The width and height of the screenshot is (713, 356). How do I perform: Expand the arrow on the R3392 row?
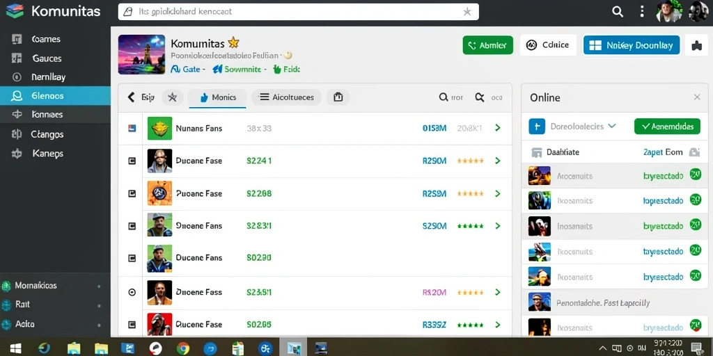tap(497, 325)
